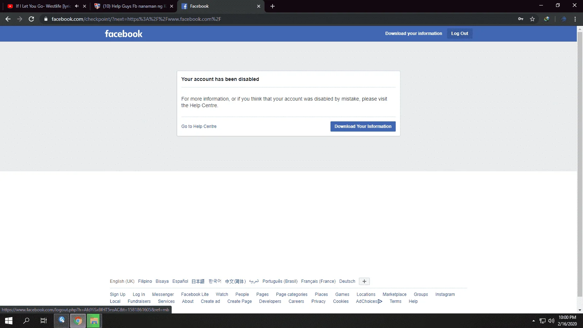Open the Log In footer link

pyautogui.click(x=139, y=294)
